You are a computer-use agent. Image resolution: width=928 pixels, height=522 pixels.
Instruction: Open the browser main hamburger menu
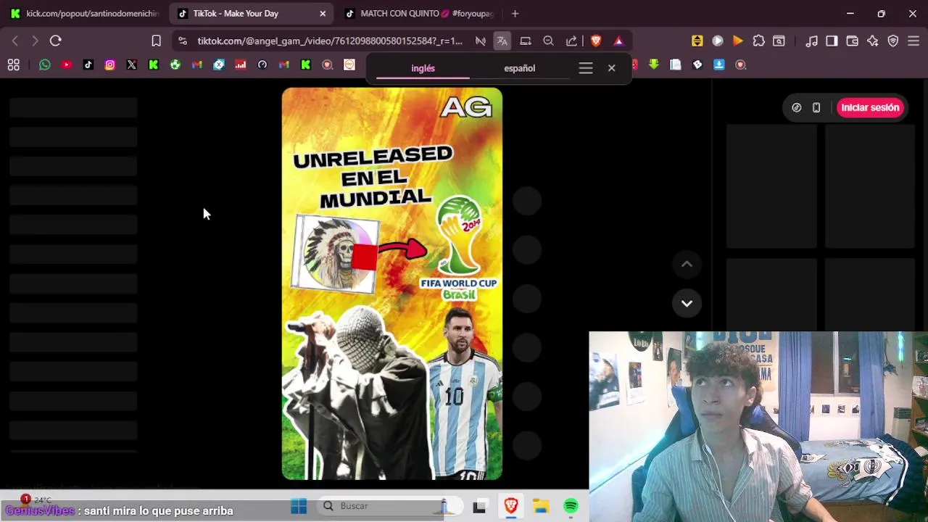tap(913, 41)
